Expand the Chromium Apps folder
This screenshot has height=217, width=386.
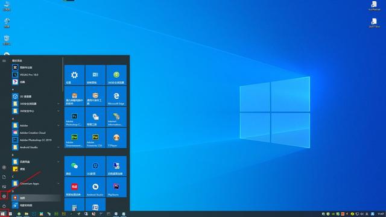pos(36,183)
